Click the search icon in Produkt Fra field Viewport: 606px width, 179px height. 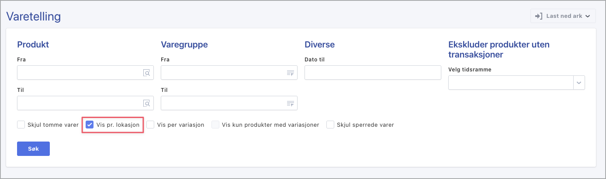click(x=146, y=73)
